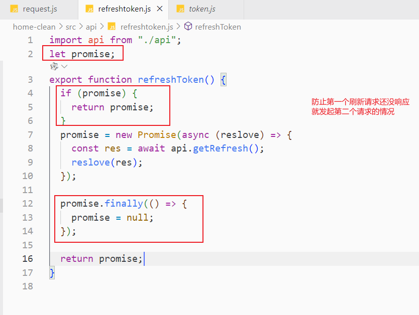Click 'promise = null;' on line 13

113,218
